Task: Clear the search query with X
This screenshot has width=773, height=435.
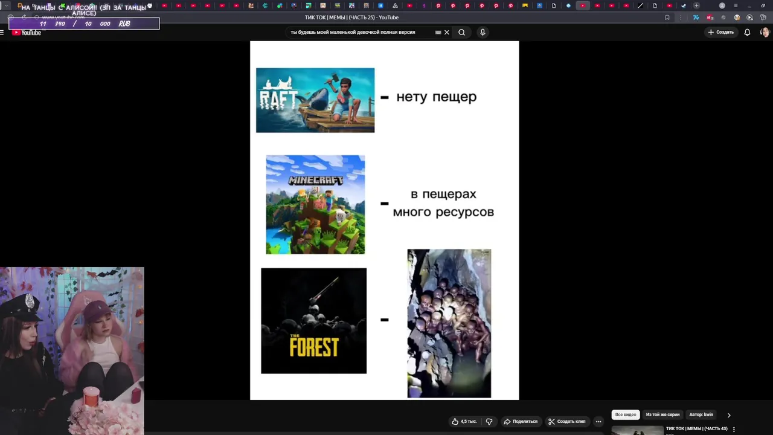Action: pos(447,33)
